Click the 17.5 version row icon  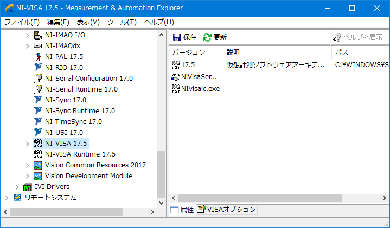coord(176,65)
